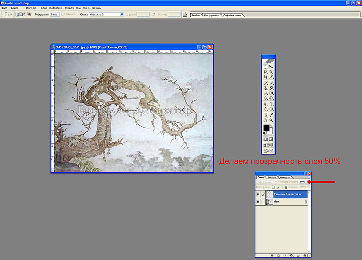The width and height of the screenshot is (362, 260).
Task: Open the Brushes palette tab
Action: [196, 15]
